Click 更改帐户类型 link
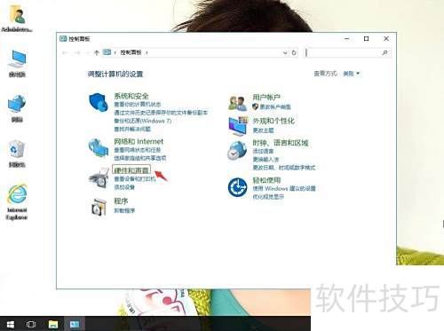 [x=275, y=106]
